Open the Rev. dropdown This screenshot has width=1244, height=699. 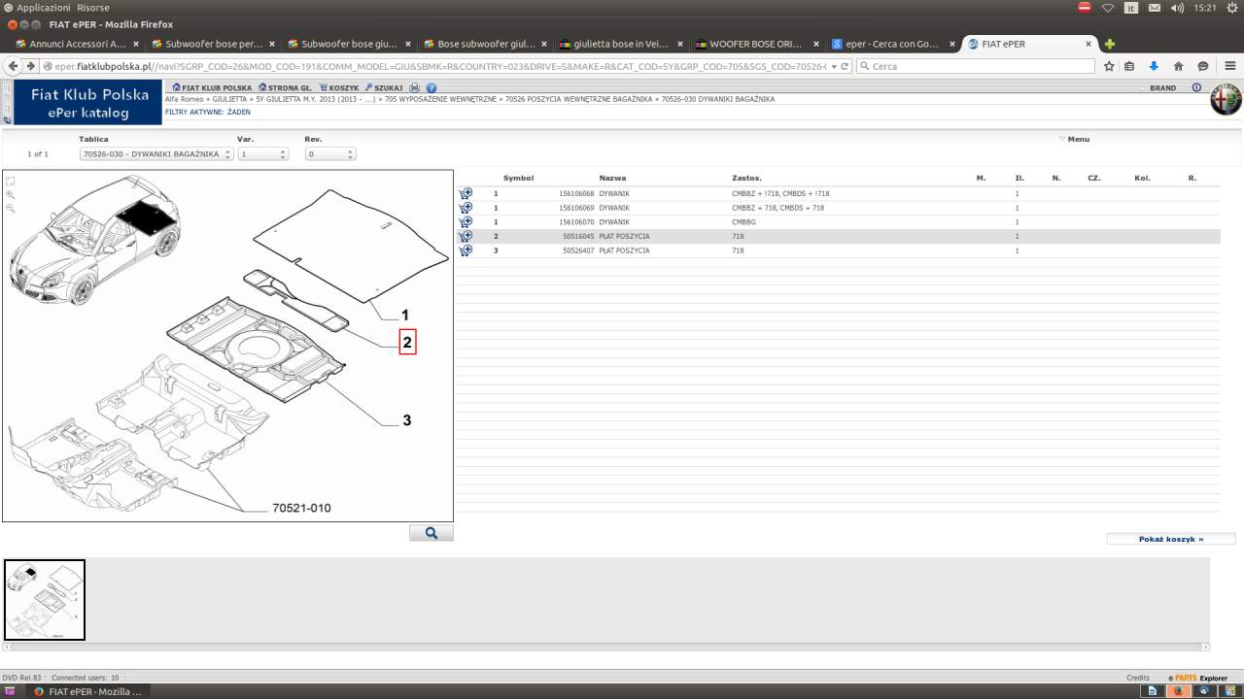(x=330, y=153)
